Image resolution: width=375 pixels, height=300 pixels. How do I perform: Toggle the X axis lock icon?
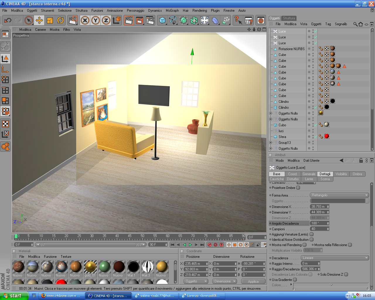pyautogui.click(x=85, y=20)
